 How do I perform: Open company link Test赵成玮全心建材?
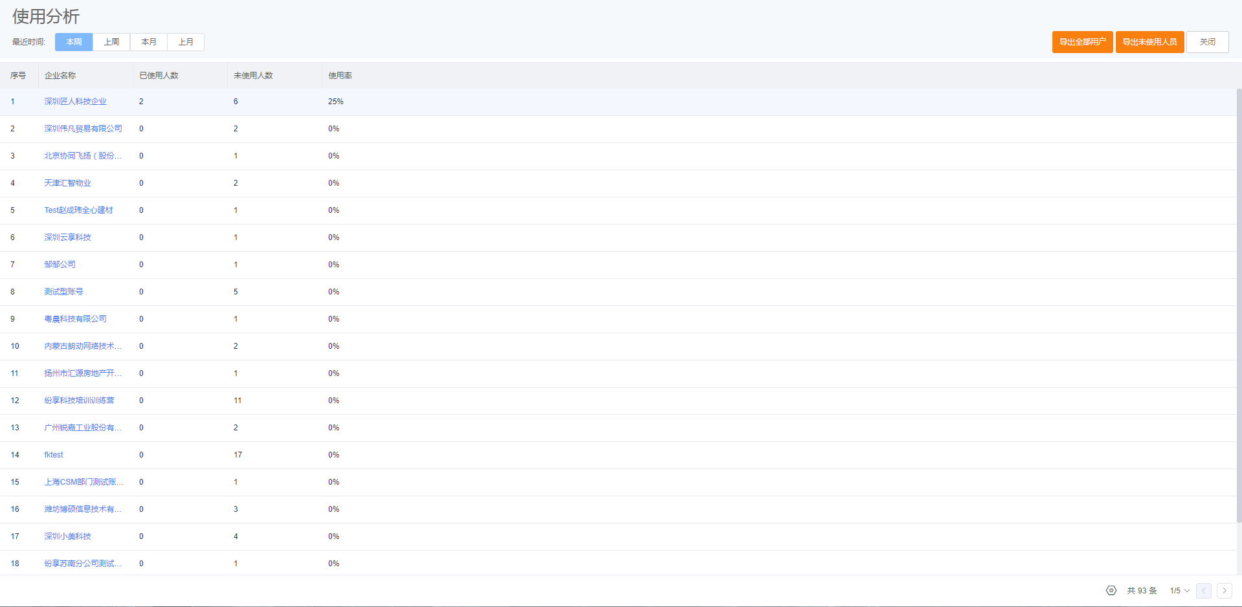coord(78,210)
